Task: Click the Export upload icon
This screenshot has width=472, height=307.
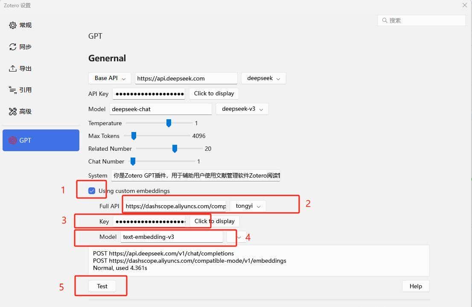Action: point(13,69)
